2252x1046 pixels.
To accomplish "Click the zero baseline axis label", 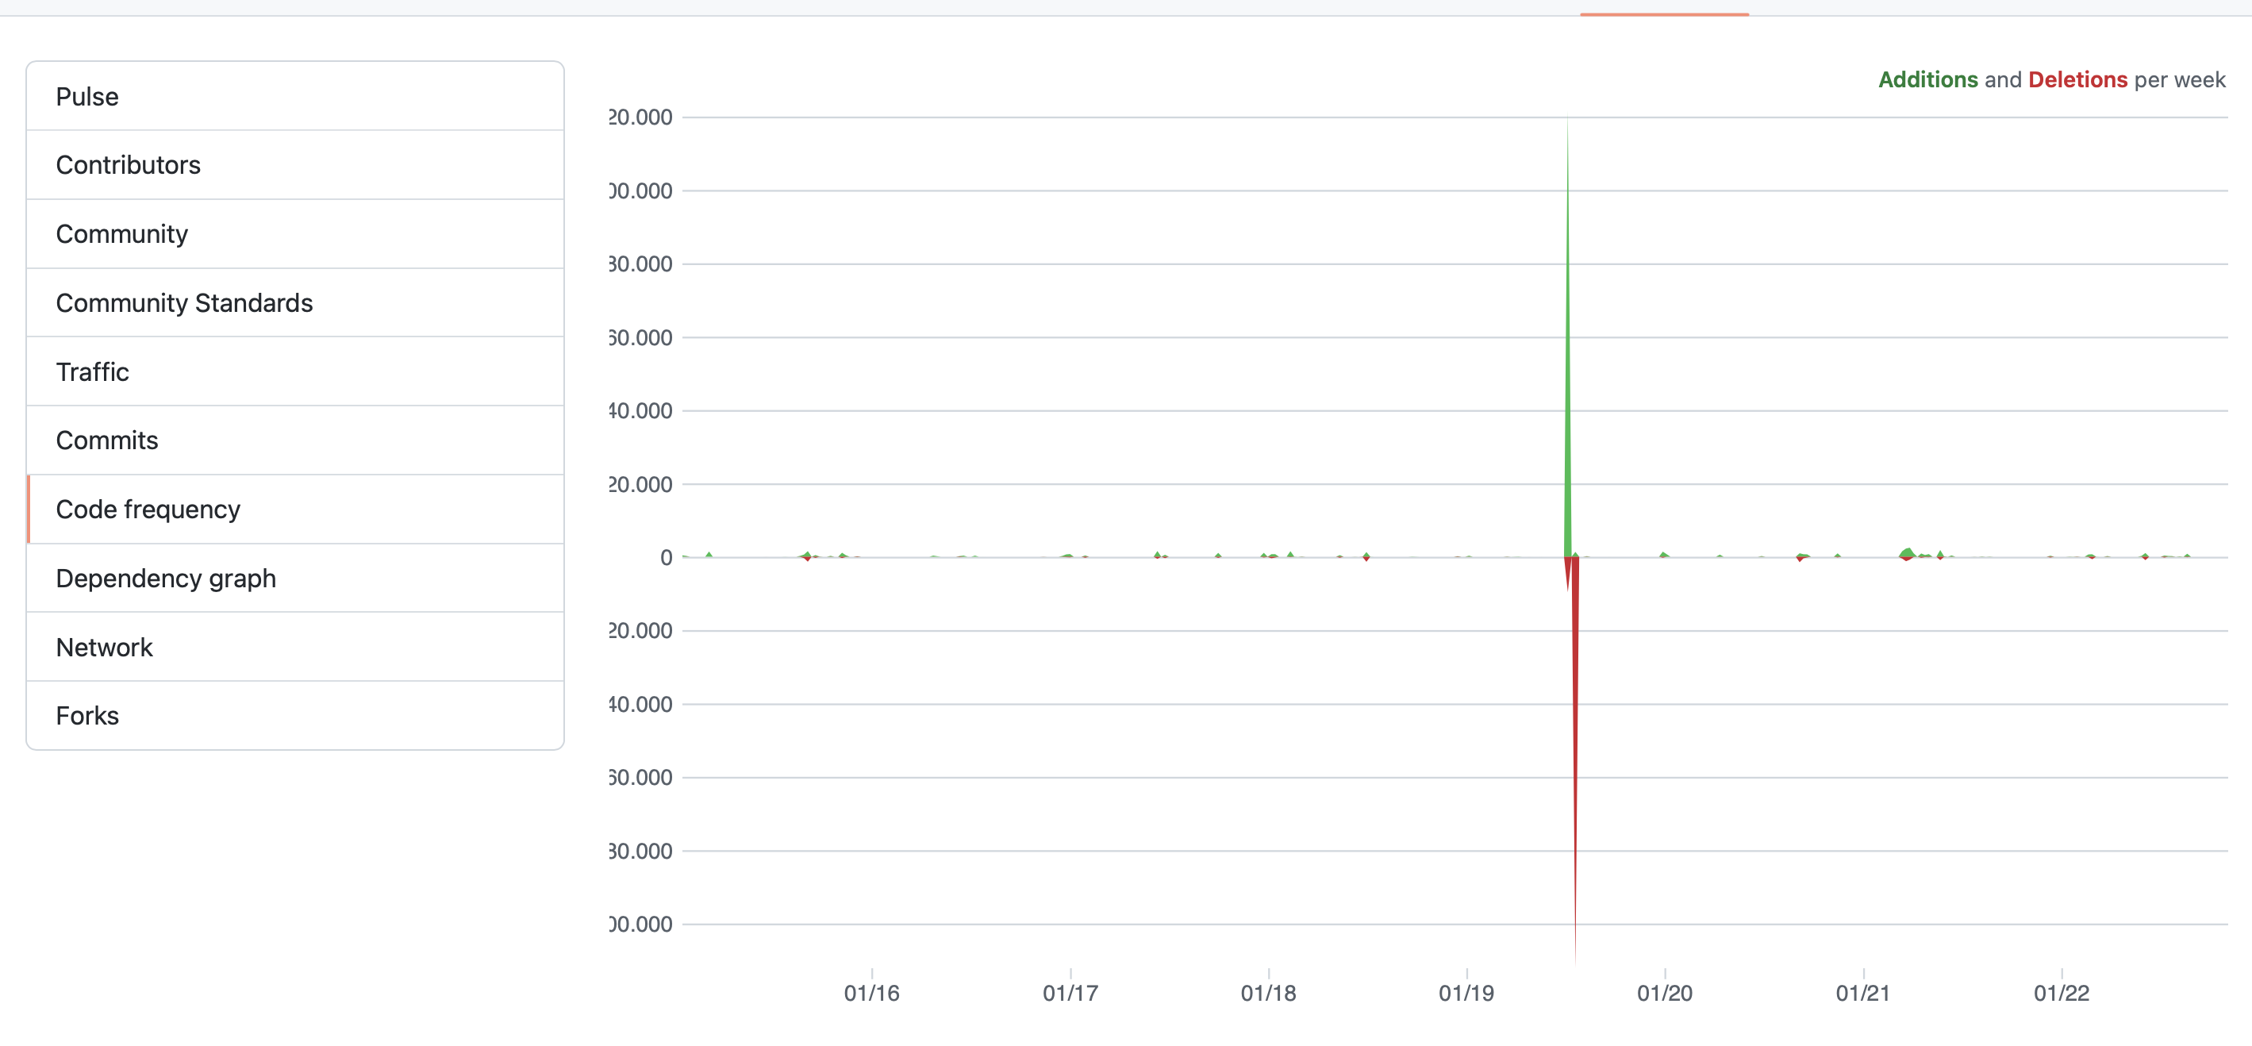I will [667, 557].
